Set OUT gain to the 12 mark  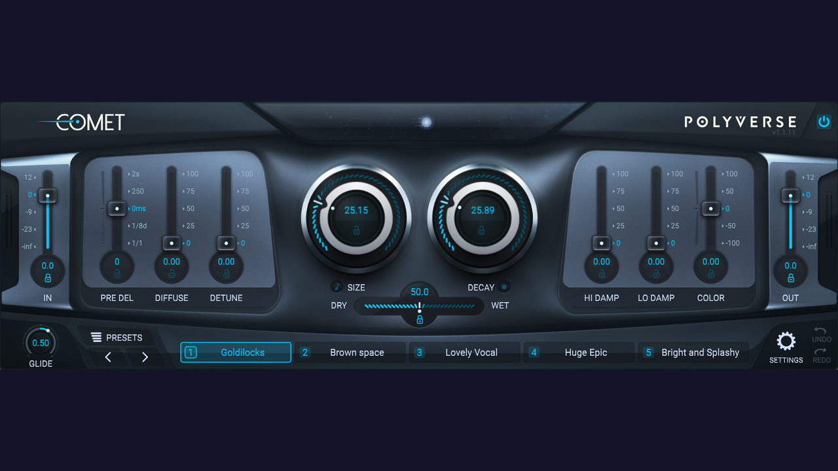click(810, 177)
